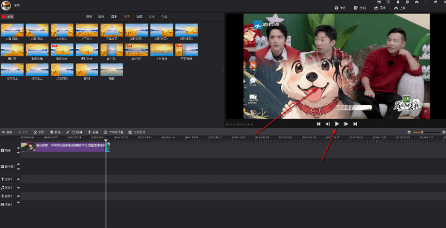The image size is (446, 228).
Task: Toggle eye visibility on the video track
Action: click(18, 148)
